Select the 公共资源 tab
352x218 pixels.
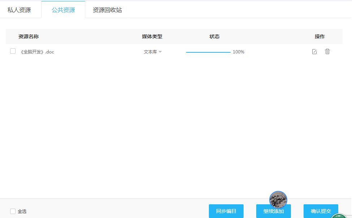pyautogui.click(x=63, y=10)
